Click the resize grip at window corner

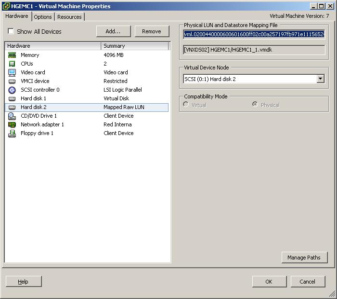pos(333,294)
